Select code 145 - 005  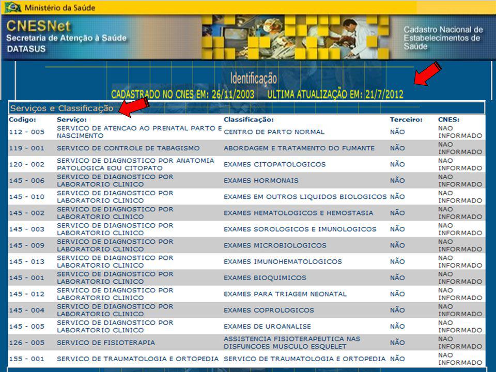[26, 326]
